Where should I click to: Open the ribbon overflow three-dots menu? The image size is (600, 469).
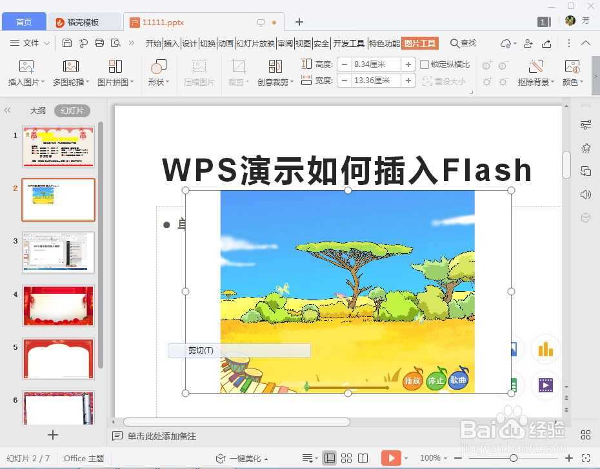(x=568, y=43)
